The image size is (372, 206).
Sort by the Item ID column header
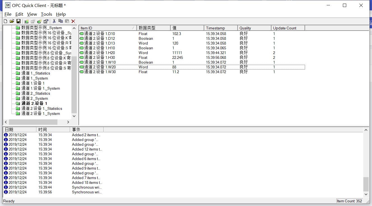(108, 28)
